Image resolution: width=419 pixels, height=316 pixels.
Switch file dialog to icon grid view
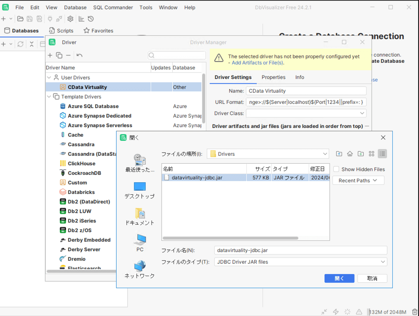coord(372,154)
